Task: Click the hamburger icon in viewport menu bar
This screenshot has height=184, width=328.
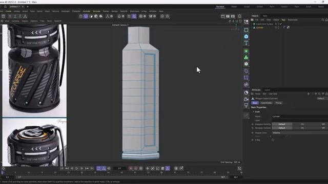Action: [2, 21]
